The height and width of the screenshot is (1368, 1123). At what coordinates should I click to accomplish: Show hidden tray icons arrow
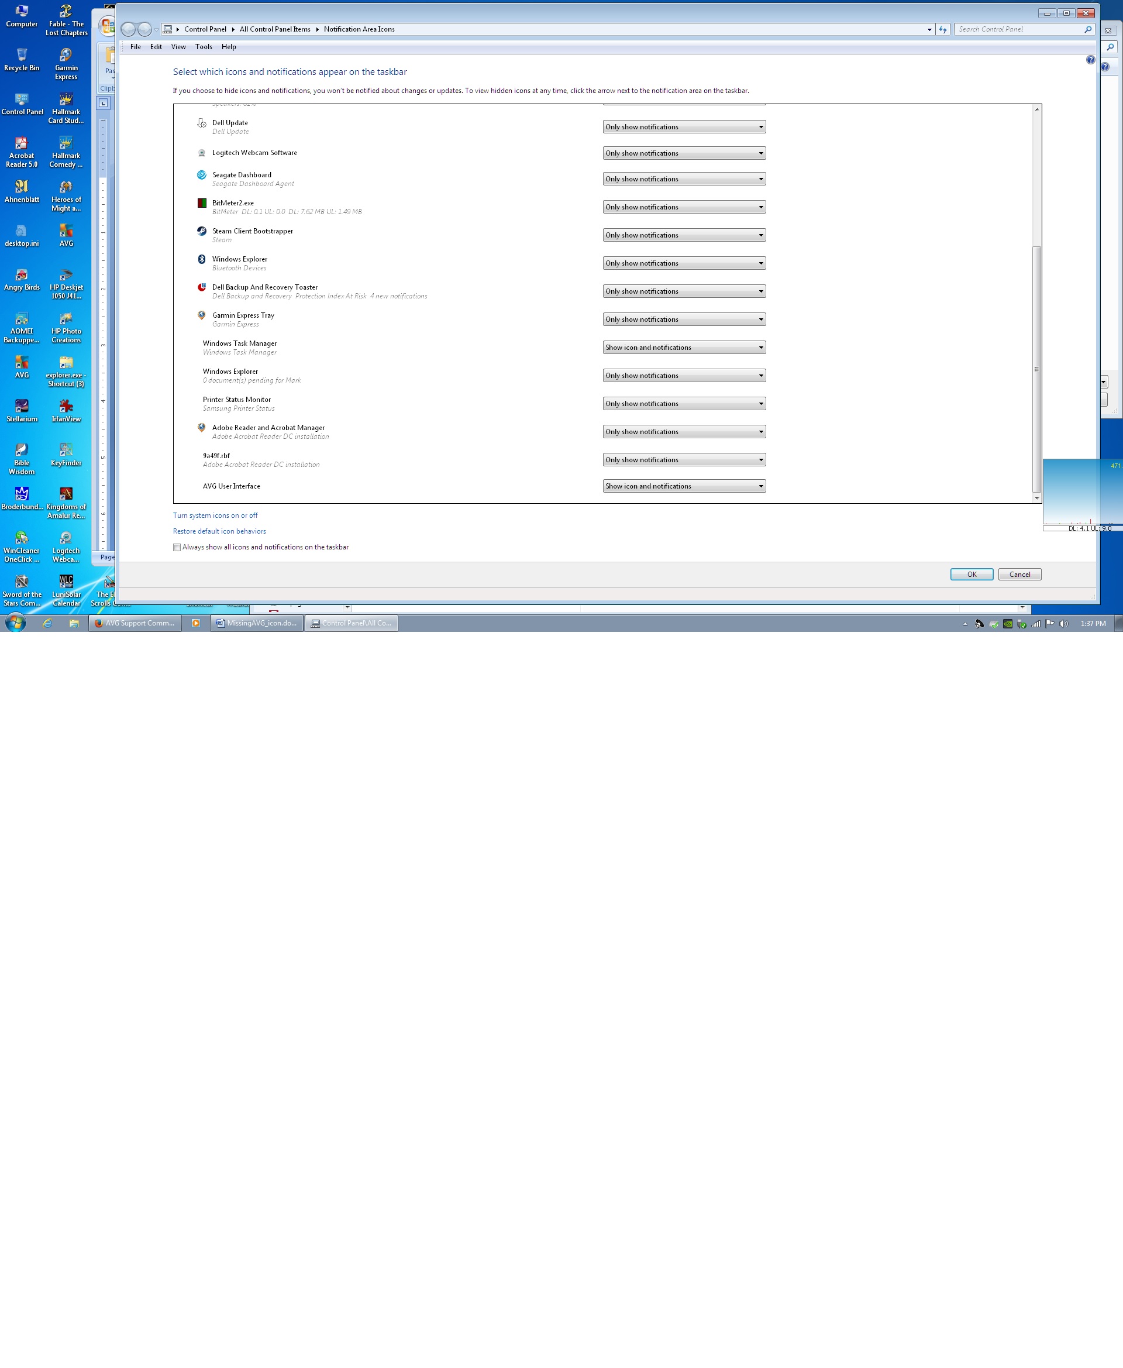[x=965, y=624]
